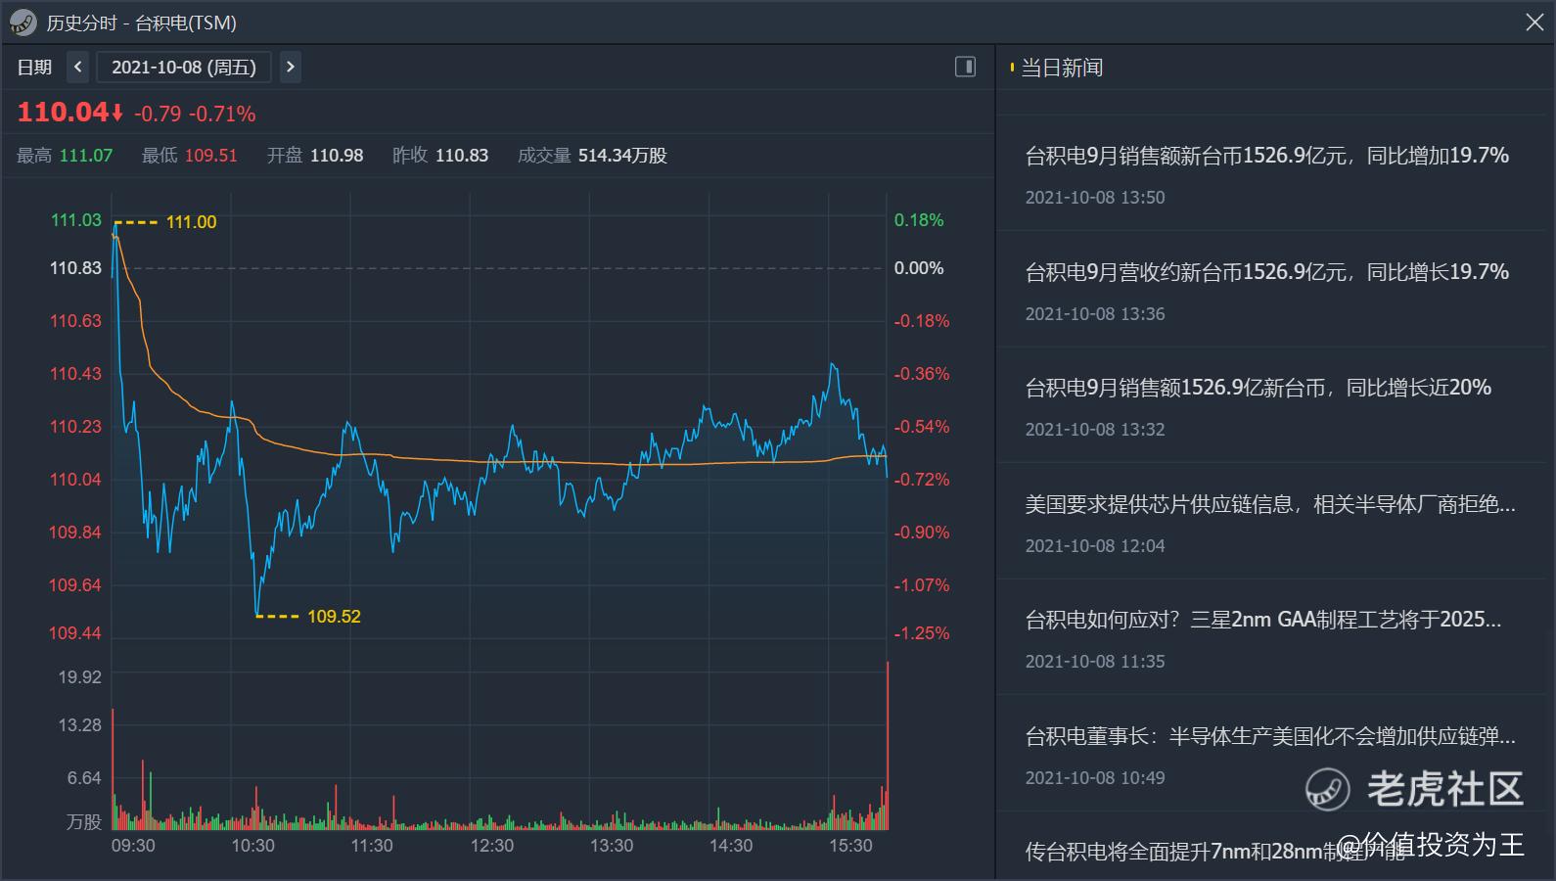Viewport: 1556px width, 881px height.
Task: Click the 13:30 time axis label
Action: [612, 846]
